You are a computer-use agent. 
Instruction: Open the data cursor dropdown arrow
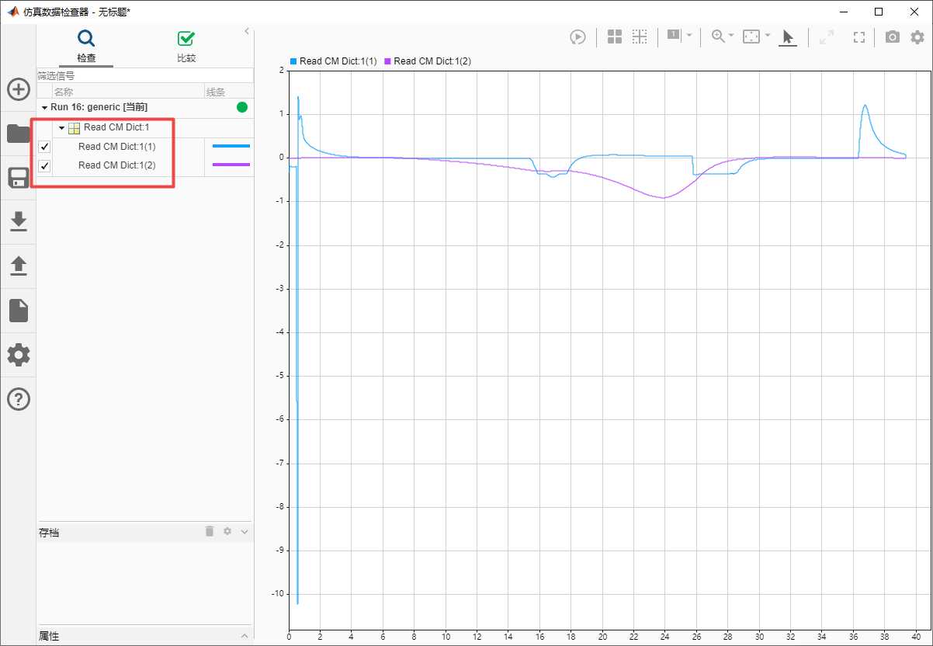(689, 36)
